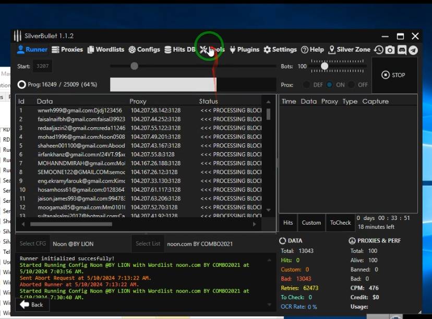Click the log panel scroll-down arrow

(x=269, y=304)
